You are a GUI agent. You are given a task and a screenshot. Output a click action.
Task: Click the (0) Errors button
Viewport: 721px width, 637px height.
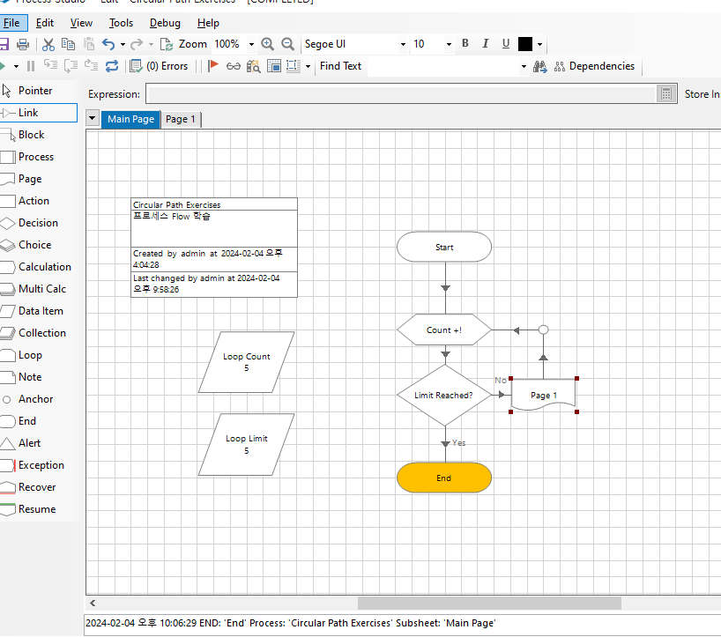(160, 67)
